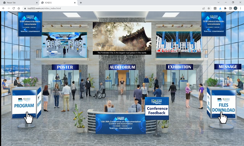Image resolution: width=244 pixels, height=146 pixels.
Task: Click the browser forward arrow
Action: click(9, 8)
